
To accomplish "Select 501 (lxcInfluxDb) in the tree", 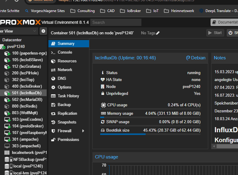I will [x=23, y=93].
